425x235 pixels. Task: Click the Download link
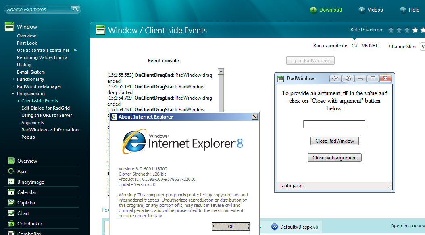tap(330, 10)
